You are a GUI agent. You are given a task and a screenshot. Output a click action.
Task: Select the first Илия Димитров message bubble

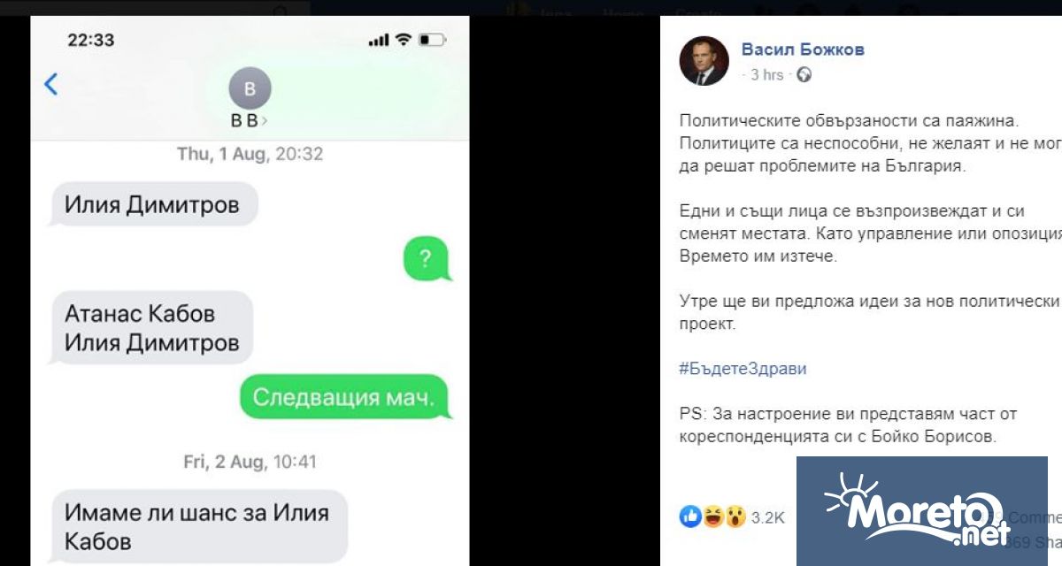pyautogui.click(x=153, y=206)
